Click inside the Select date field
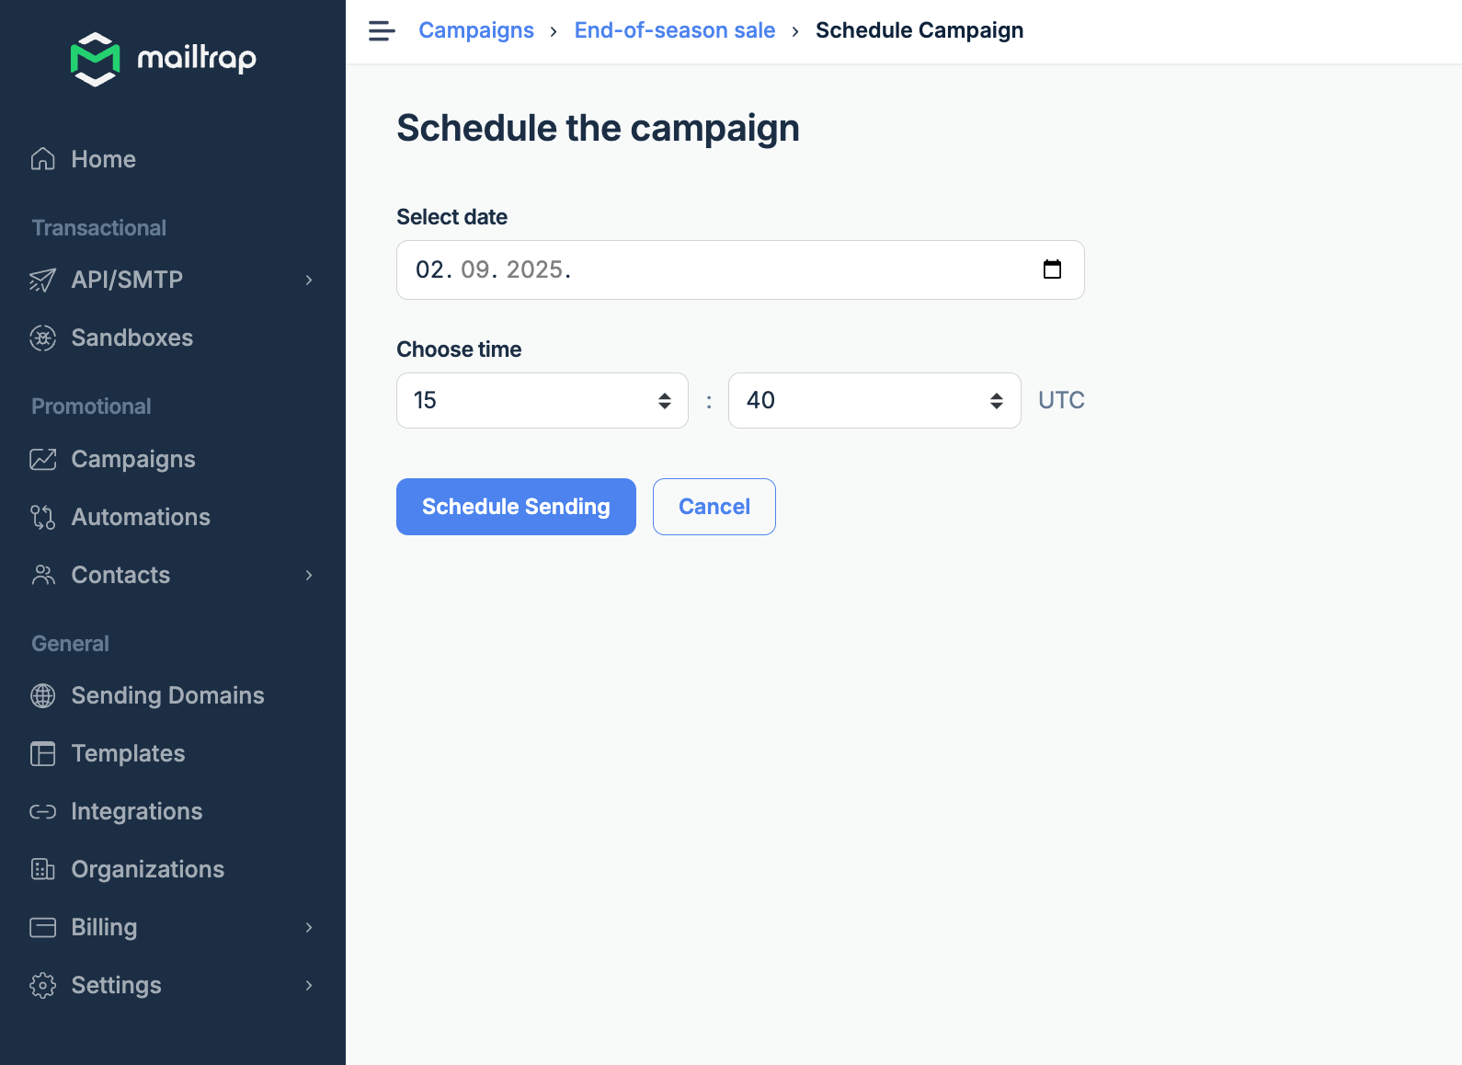The width and height of the screenshot is (1462, 1065). 644,269
